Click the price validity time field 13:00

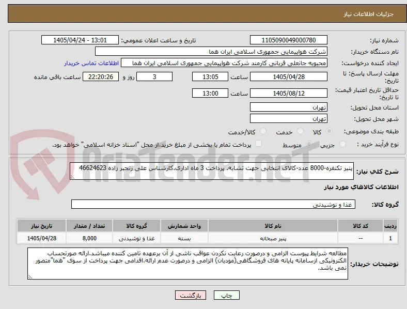(x=210, y=93)
